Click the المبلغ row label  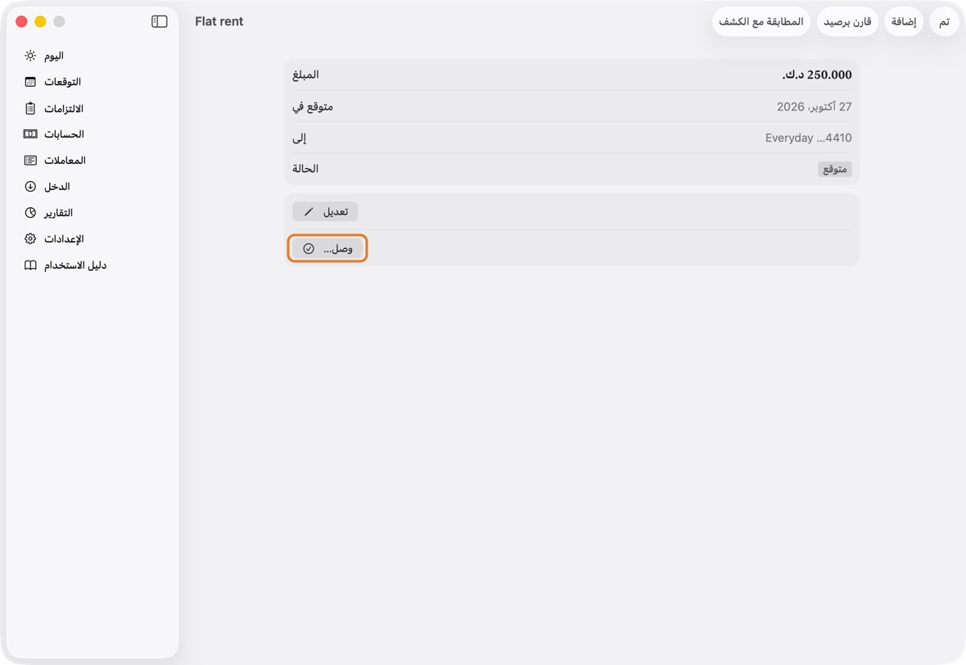[305, 75]
